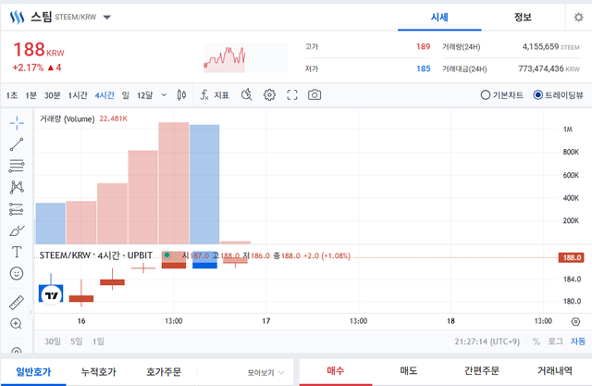Collapse the drawing toolbar side arrow

tap(31, 312)
